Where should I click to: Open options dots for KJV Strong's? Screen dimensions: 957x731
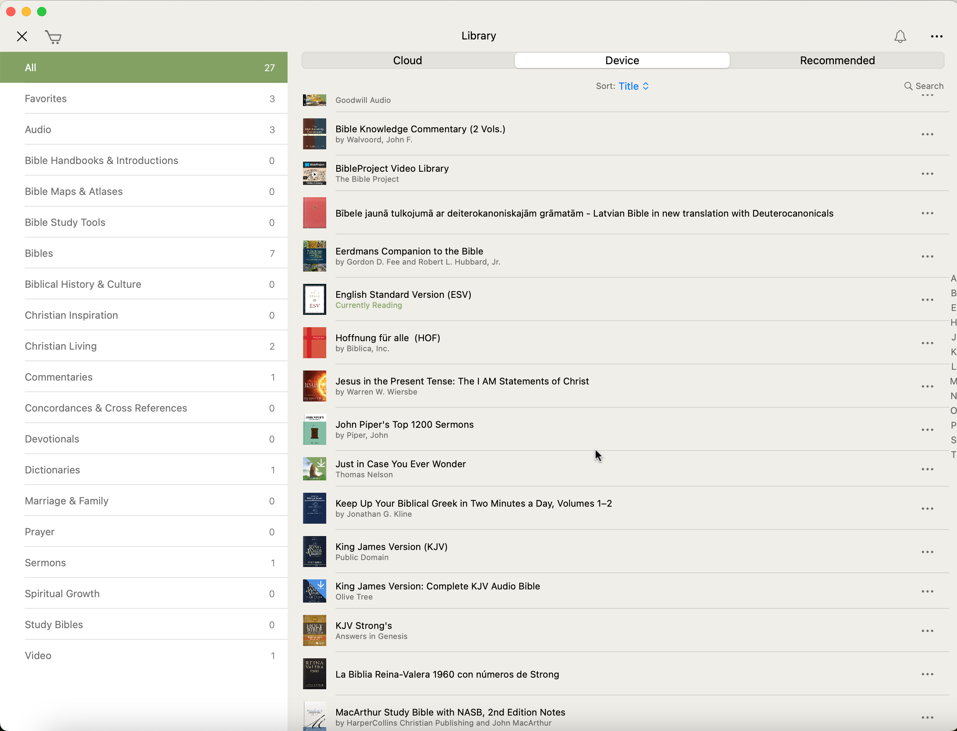927,631
